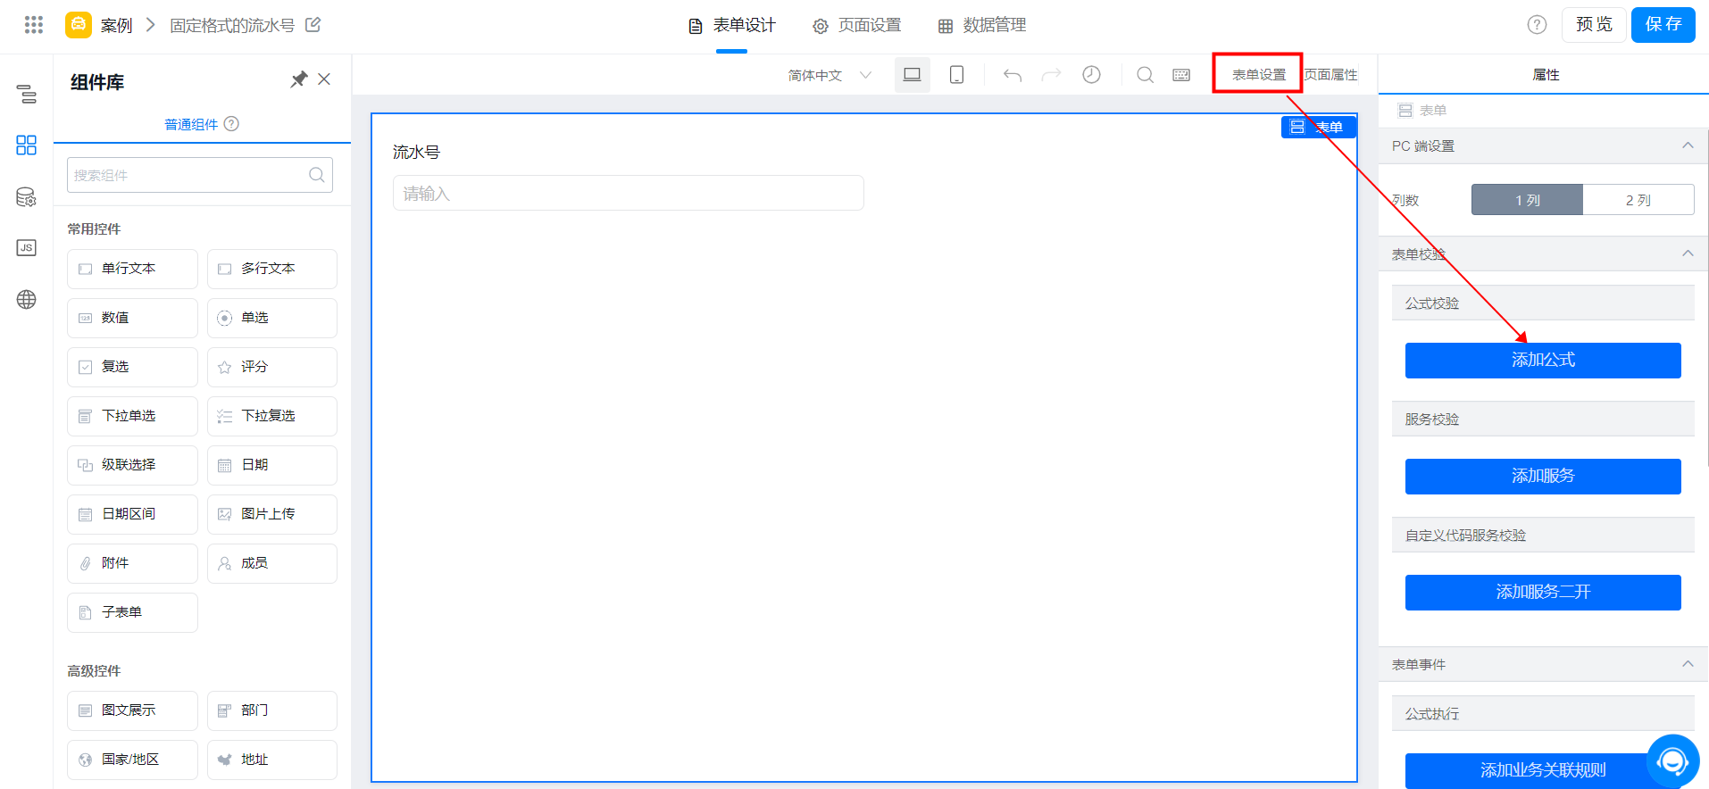This screenshot has height=789, width=1709.
Task: Click the yellow 案例 app logo
Action: pyautogui.click(x=79, y=25)
